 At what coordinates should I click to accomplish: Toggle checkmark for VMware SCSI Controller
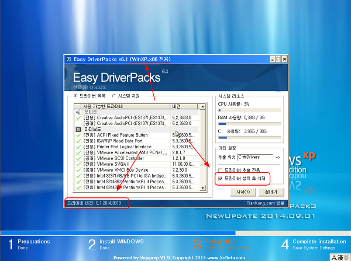point(78,158)
